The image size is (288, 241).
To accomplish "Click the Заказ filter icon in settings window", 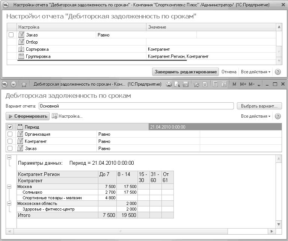I will click(x=21, y=35).
